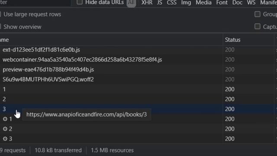This screenshot has height=156, width=277.
Task: Select the preview-eae476d1b788b94f49d4b.js request
Action: [48, 69]
